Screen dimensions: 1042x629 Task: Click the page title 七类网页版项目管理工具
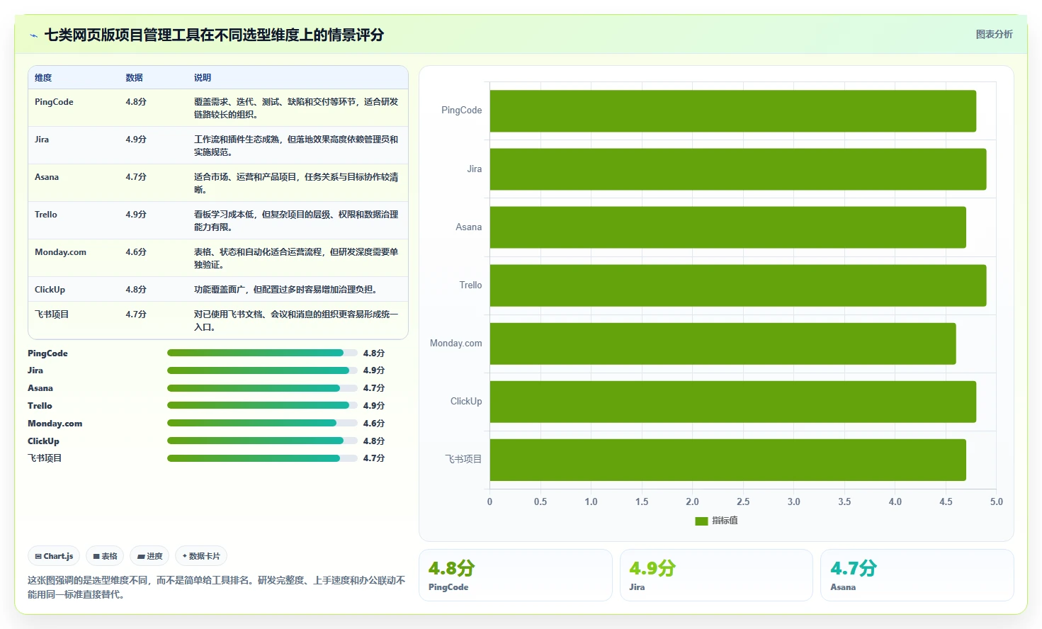tap(214, 35)
